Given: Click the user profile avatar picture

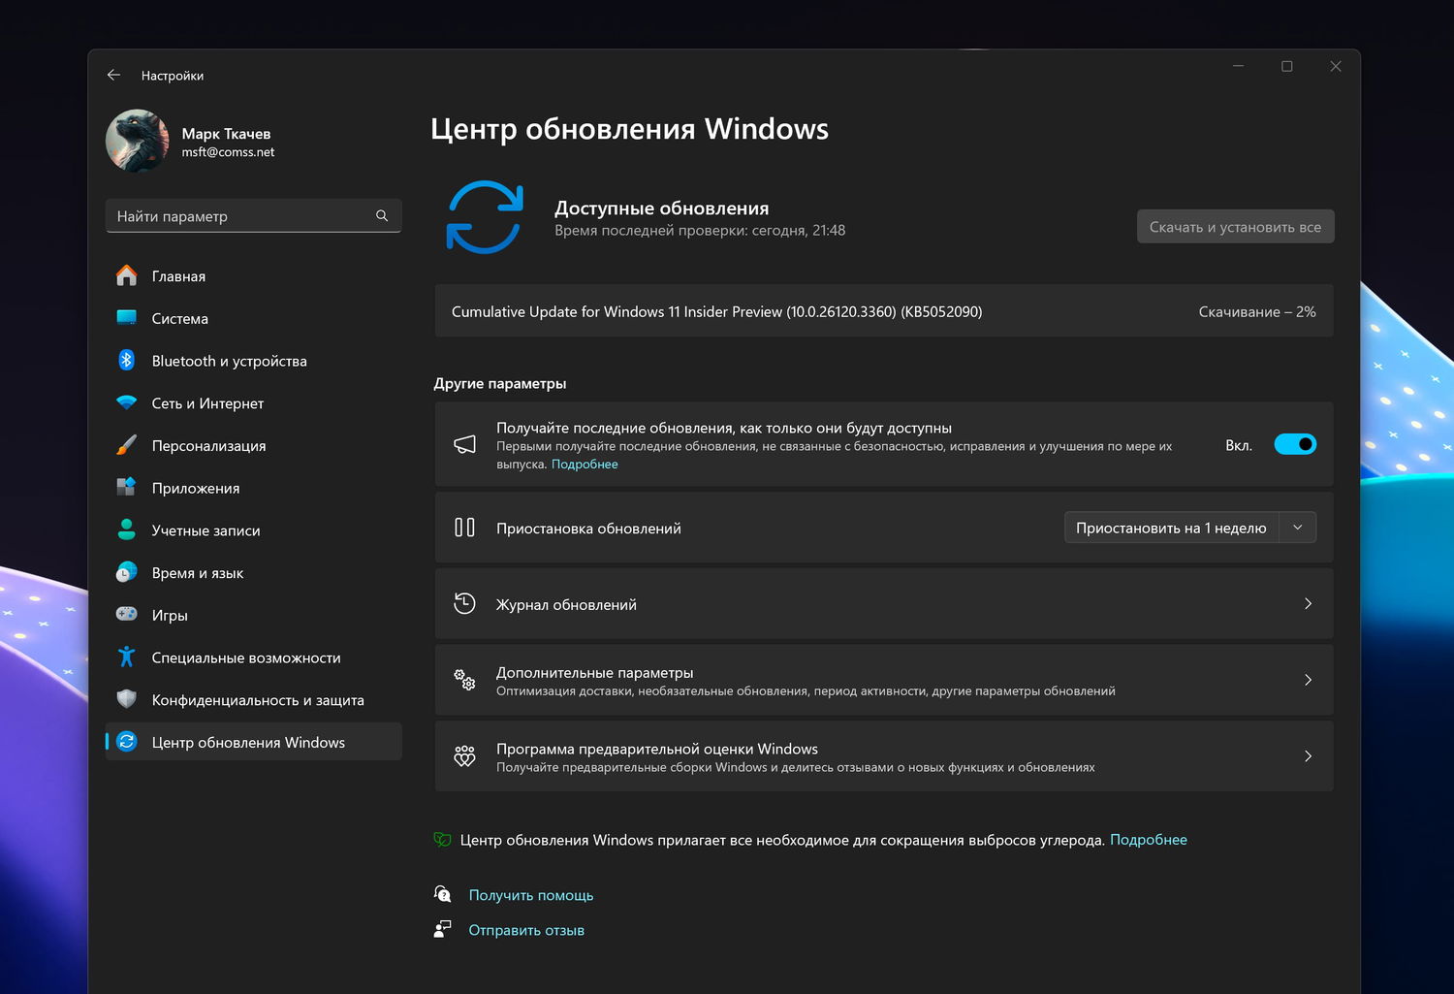Looking at the screenshot, I should coord(138,142).
